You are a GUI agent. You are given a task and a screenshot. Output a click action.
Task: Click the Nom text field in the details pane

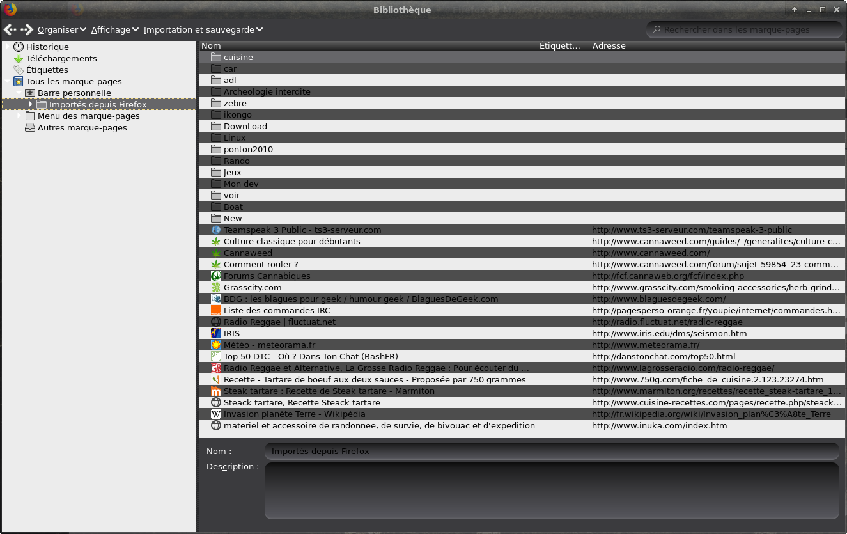(x=552, y=451)
